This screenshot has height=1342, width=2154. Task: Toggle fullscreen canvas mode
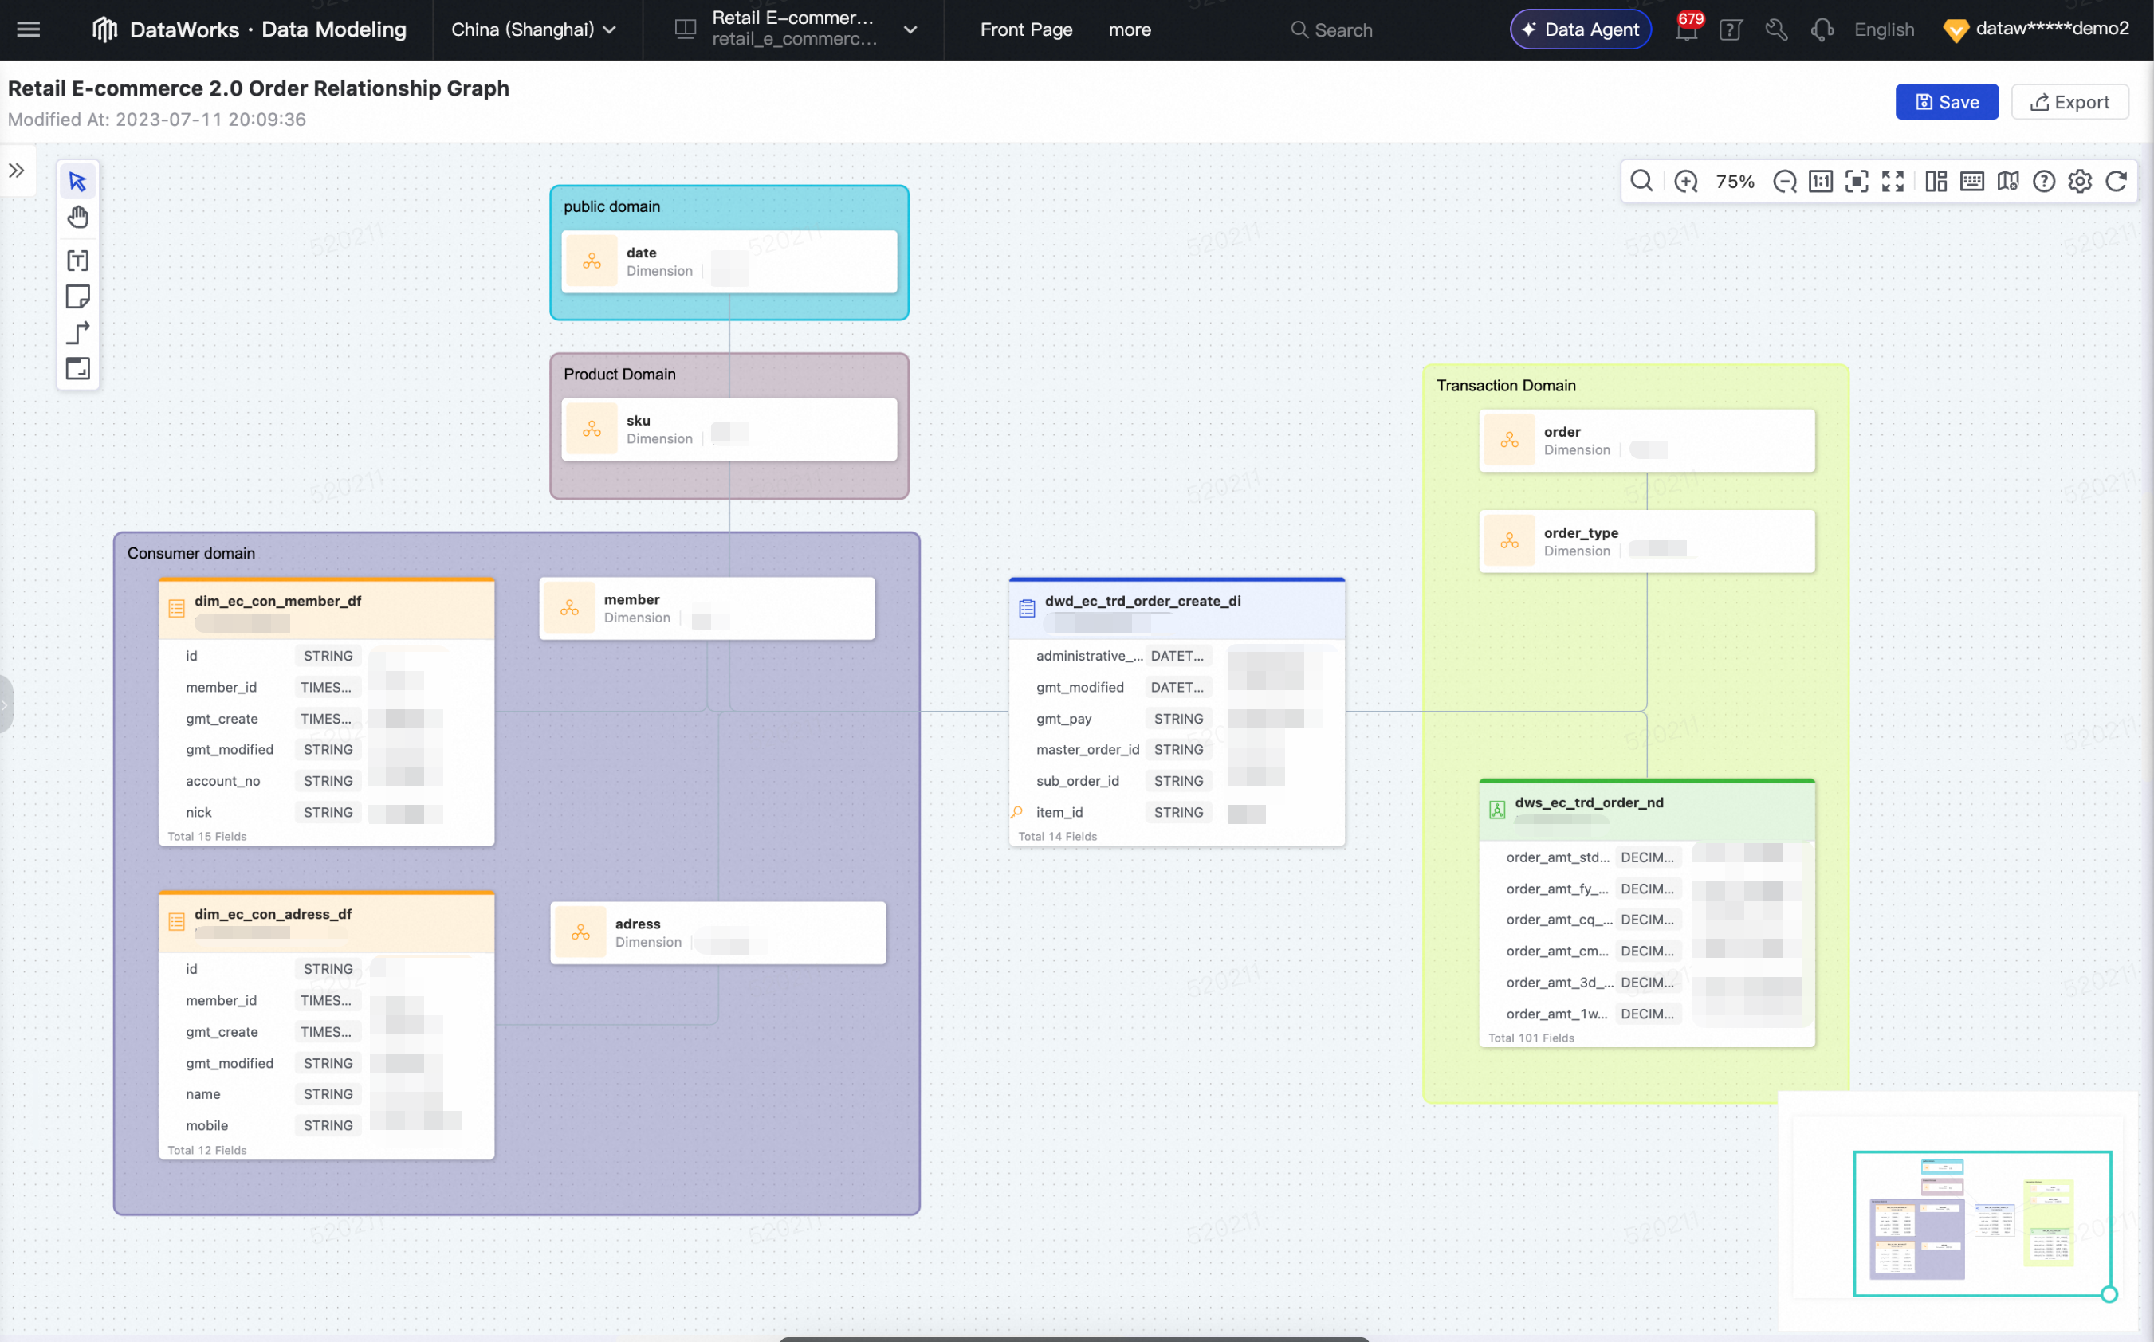[1892, 181]
